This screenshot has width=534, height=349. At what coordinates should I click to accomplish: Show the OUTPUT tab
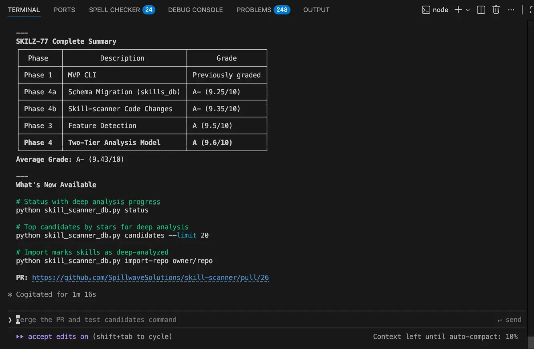click(316, 10)
